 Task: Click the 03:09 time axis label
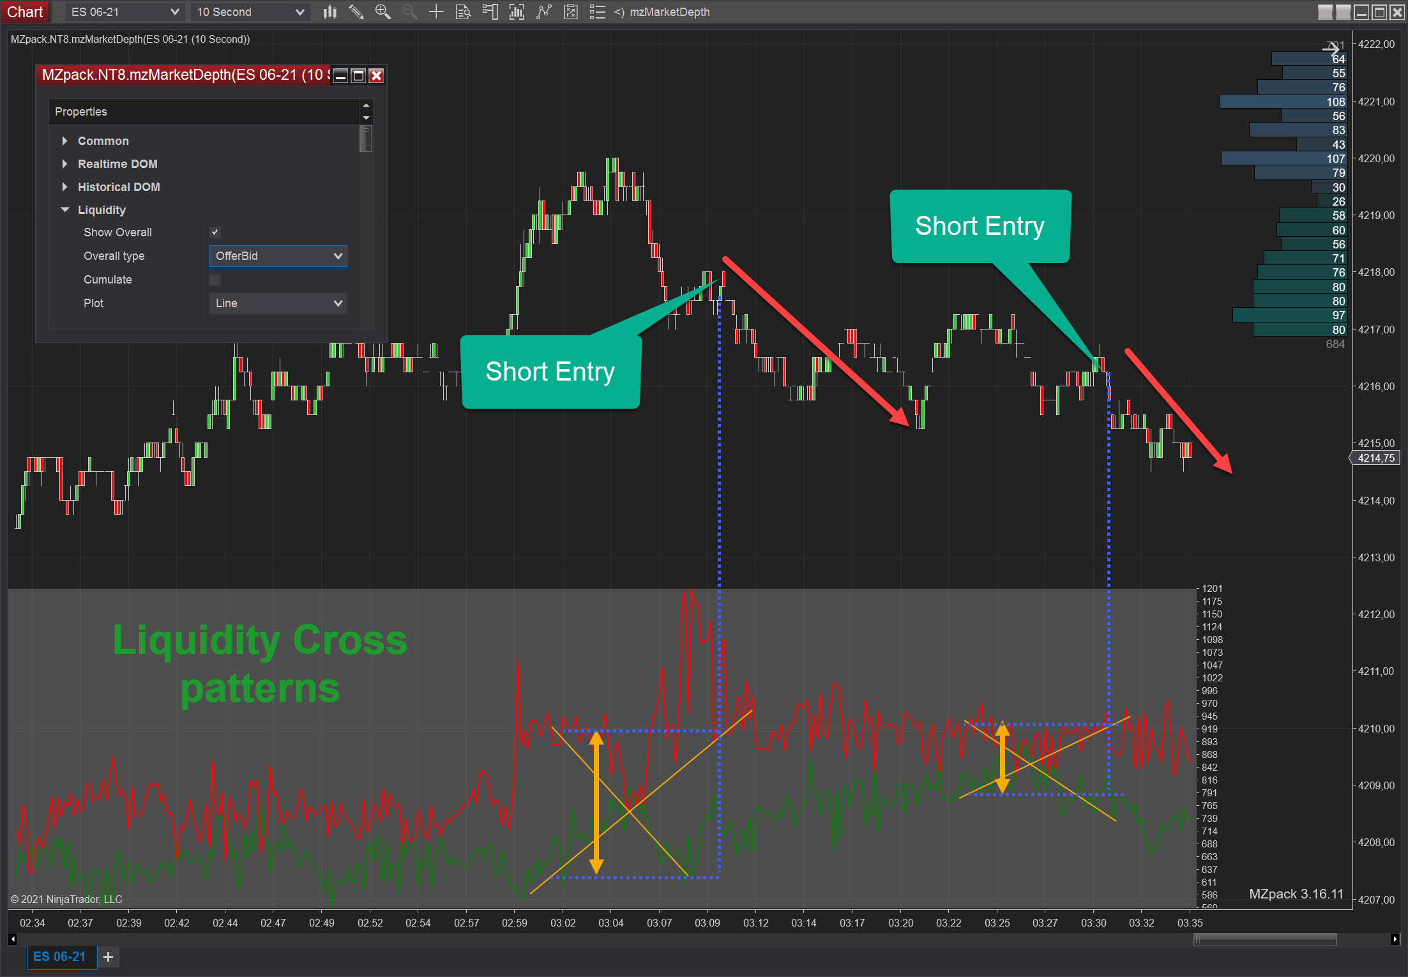pos(708,923)
